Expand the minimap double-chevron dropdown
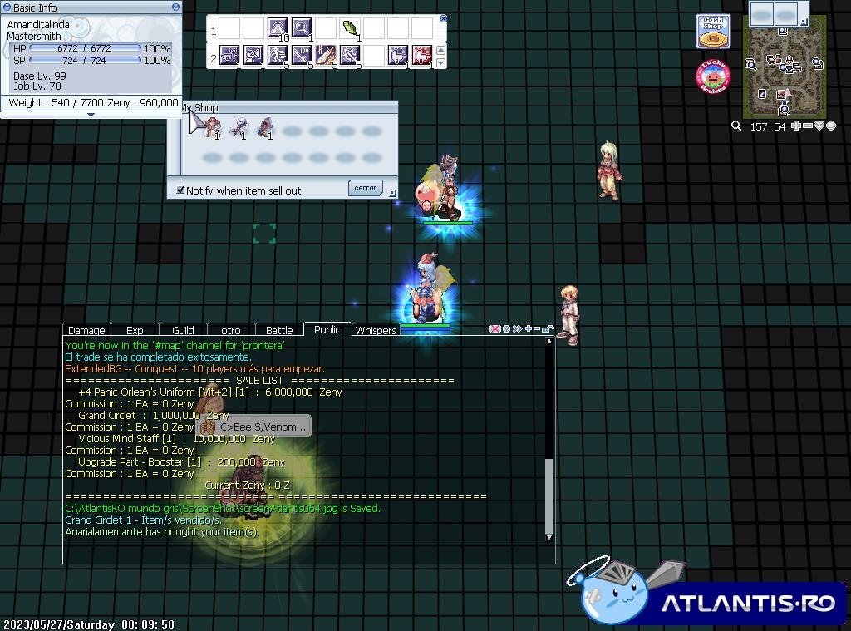 click(x=819, y=126)
